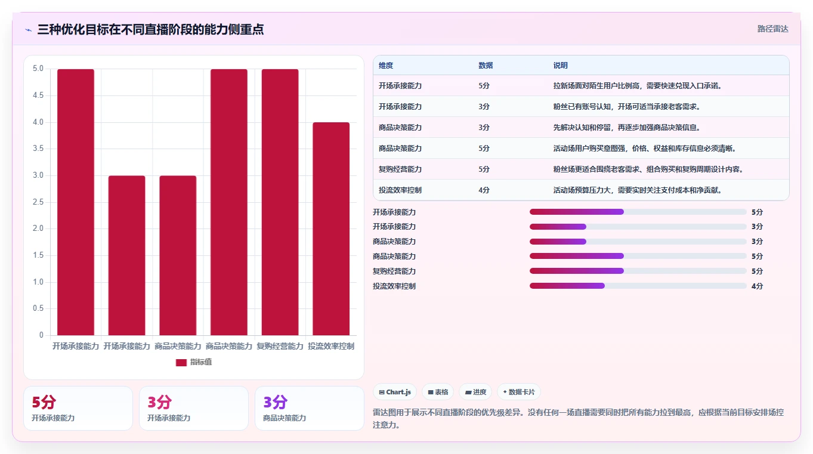Click the 0.5 y-axis tick label
Image resolution: width=813 pixels, height=454 pixels.
point(38,308)
